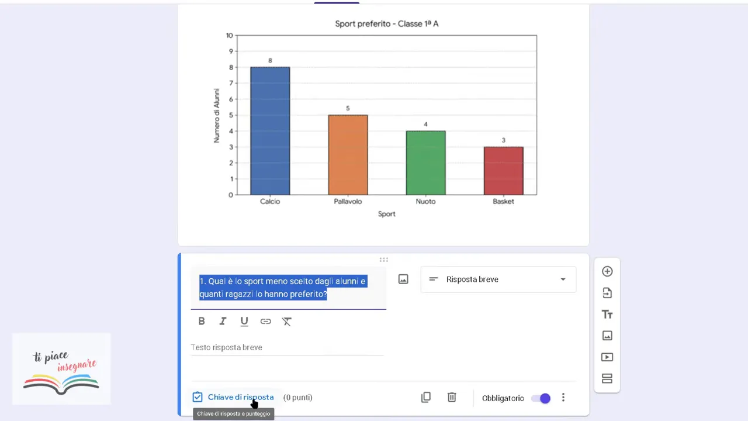Apply italic formatting to question text
Screen dimensions: 748x421
point(223,321)
